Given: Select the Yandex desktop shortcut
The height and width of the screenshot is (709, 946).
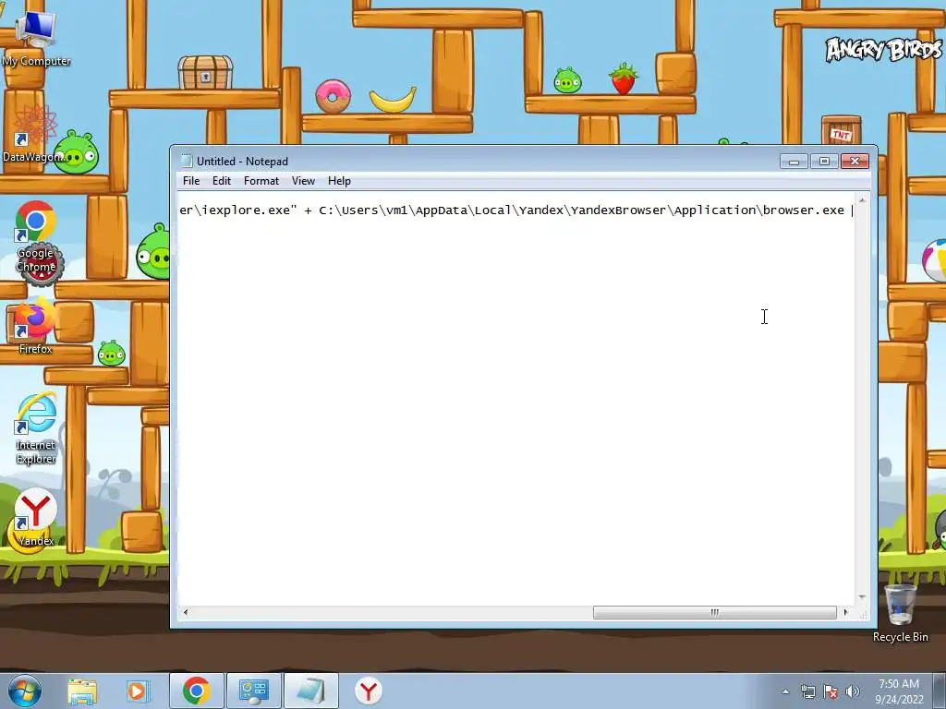Looking at the screenshot, I should pos(36,517).
